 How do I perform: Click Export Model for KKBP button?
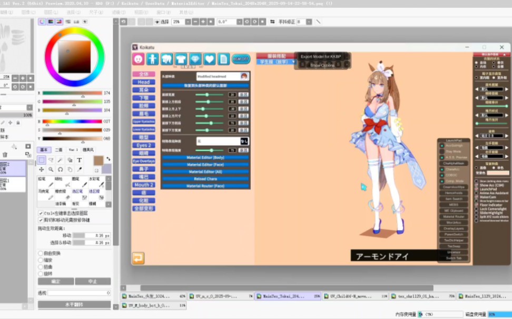click(321, 57)
